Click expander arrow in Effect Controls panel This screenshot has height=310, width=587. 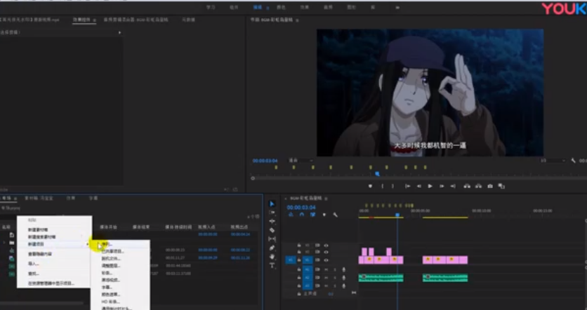(119, 32)
